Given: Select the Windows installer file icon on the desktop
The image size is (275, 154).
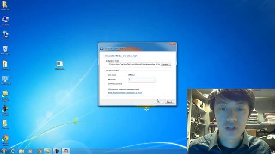Looking at the screenshot, I should click(60, 65).
